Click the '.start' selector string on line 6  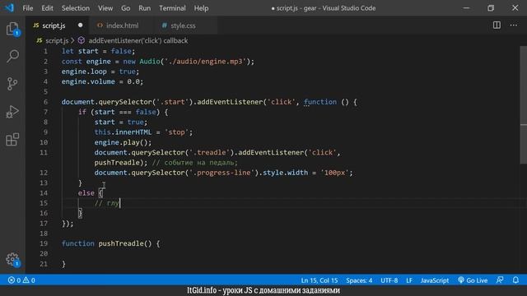pos(172,102)
